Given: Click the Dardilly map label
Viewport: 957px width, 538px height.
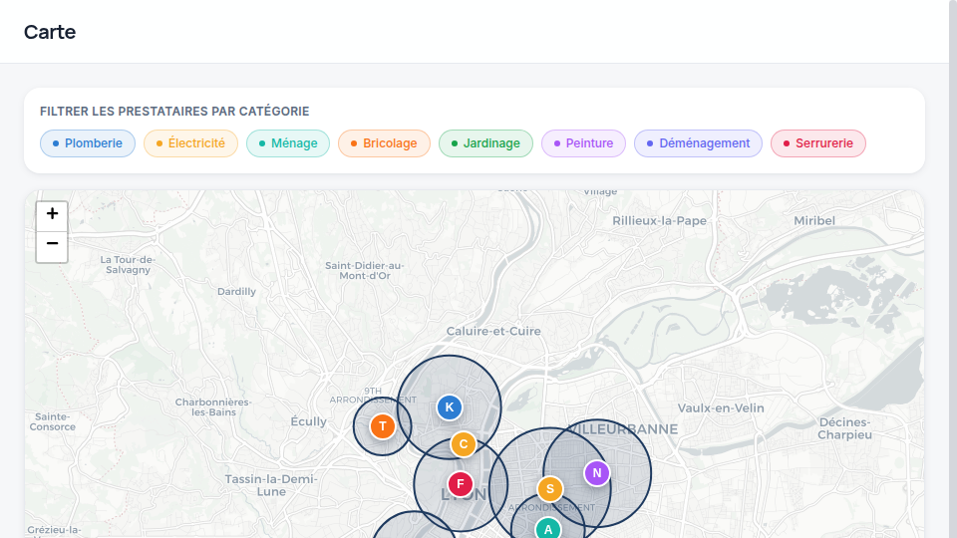Looking at the screenshot, I should [x=237, y=292].
